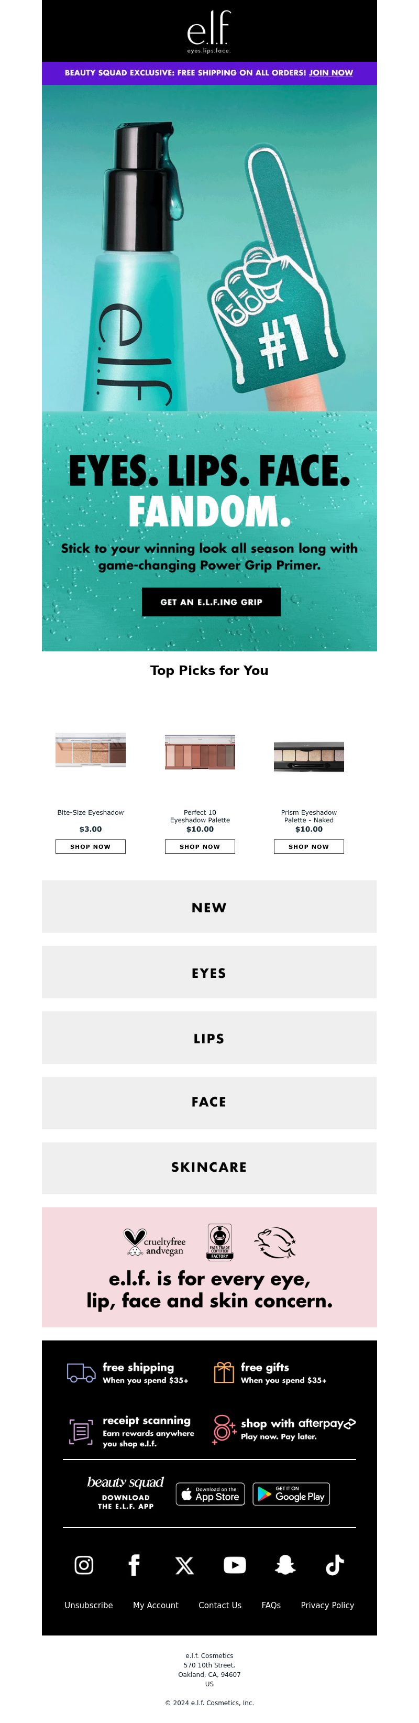Click the Unsubscribe footer link

(89, 1605)
